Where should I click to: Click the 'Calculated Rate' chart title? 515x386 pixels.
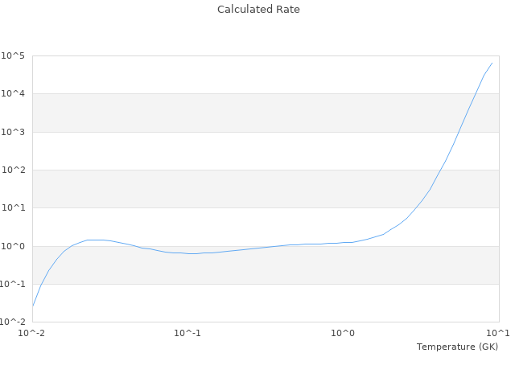click(258, 10)
